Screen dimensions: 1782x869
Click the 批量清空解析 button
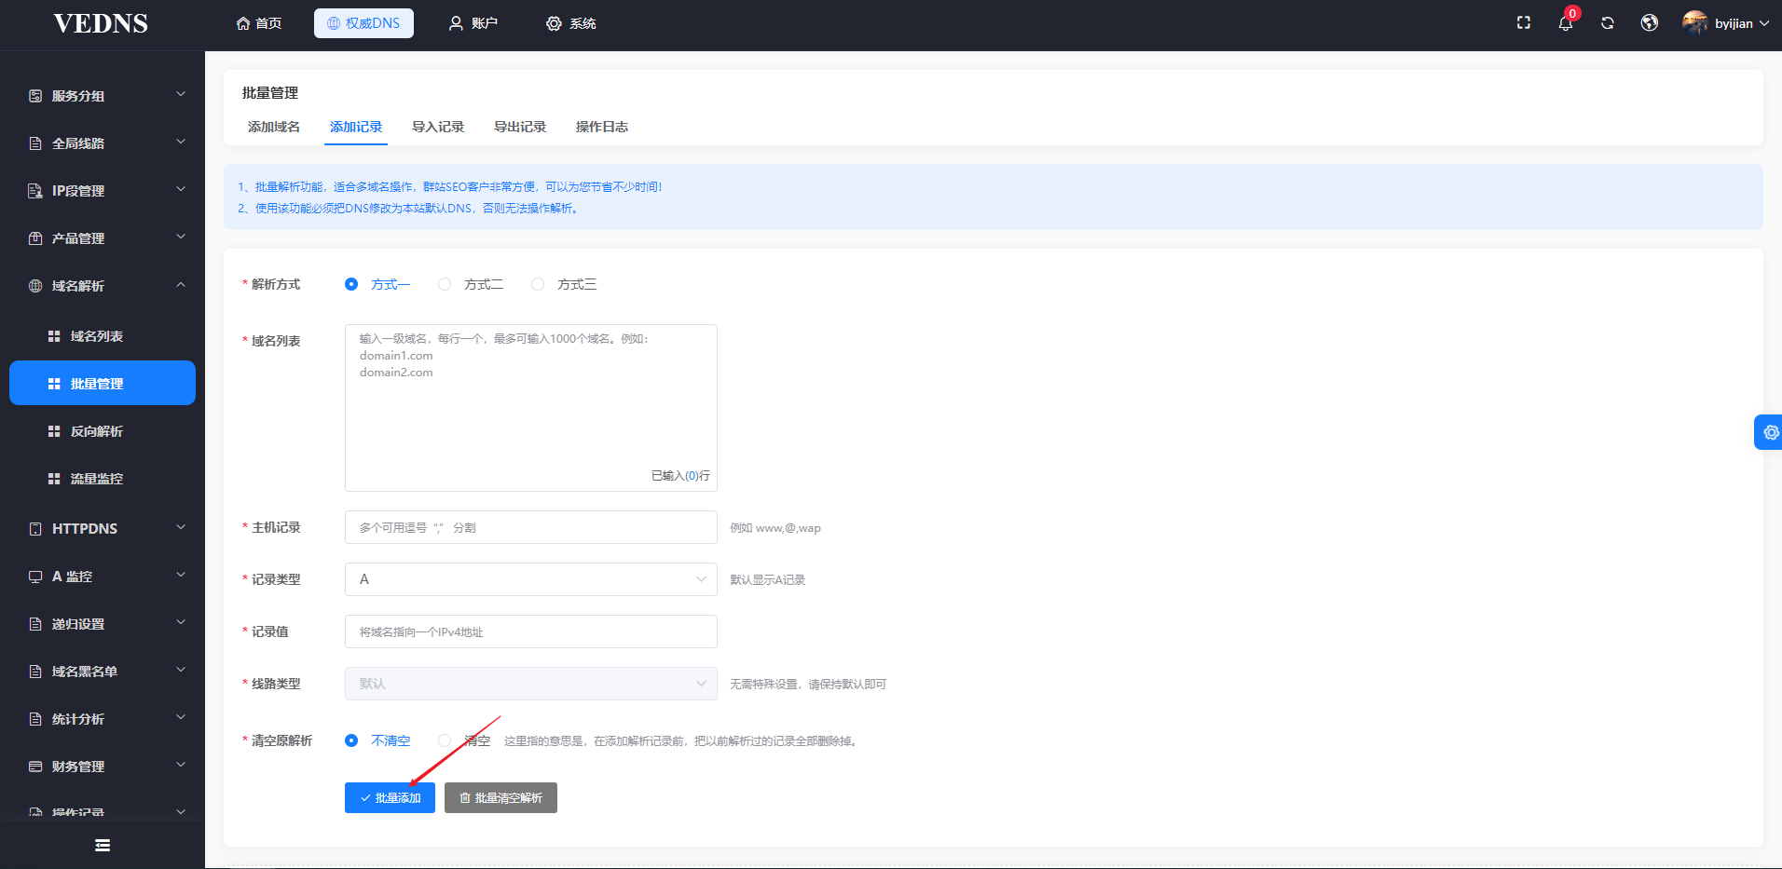coord(500,797)
